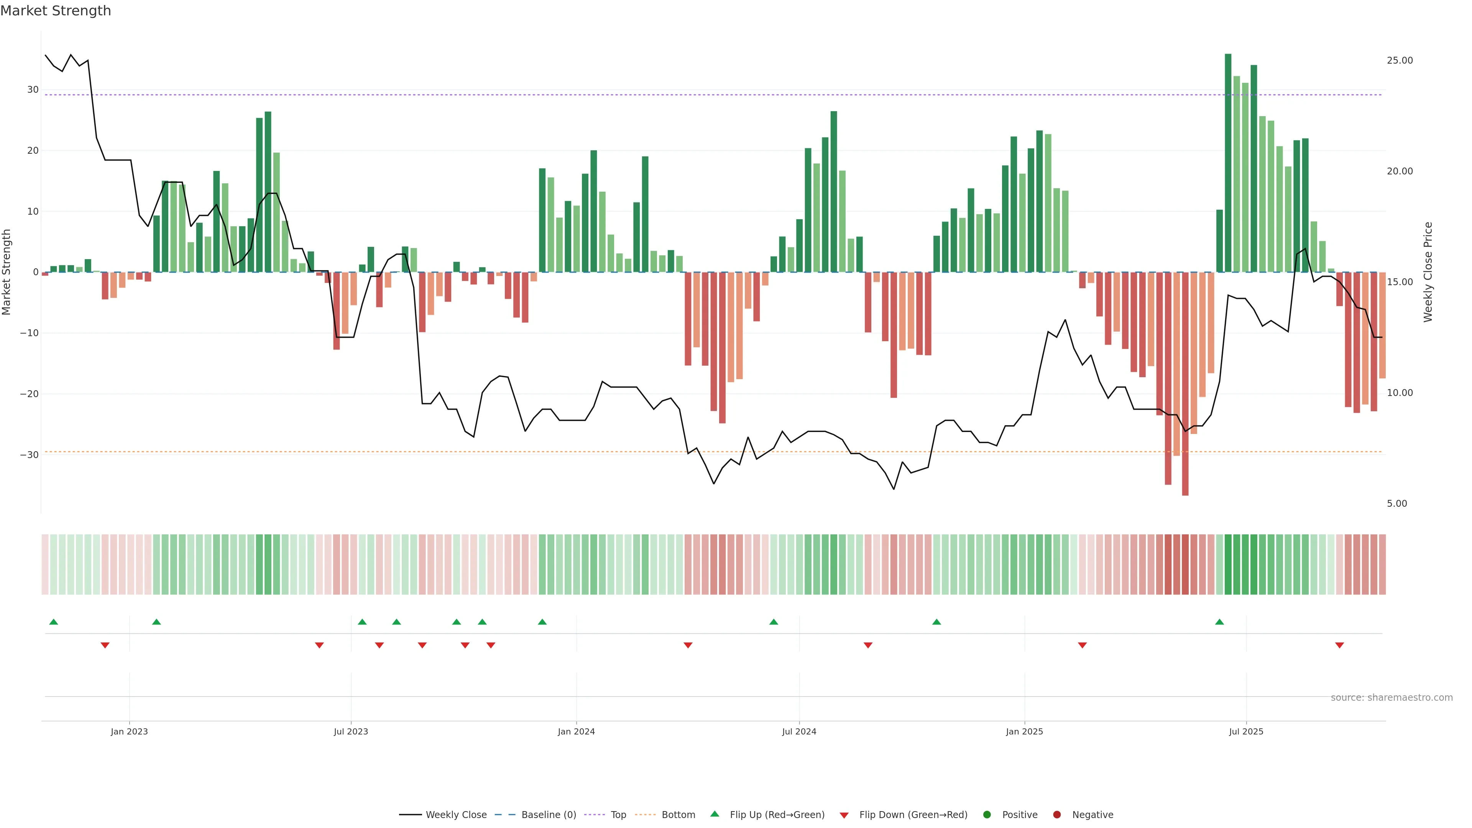
Task: Click the source: sharemaestro.com text
Action: pyautogui.click(x=1391, y=698)
